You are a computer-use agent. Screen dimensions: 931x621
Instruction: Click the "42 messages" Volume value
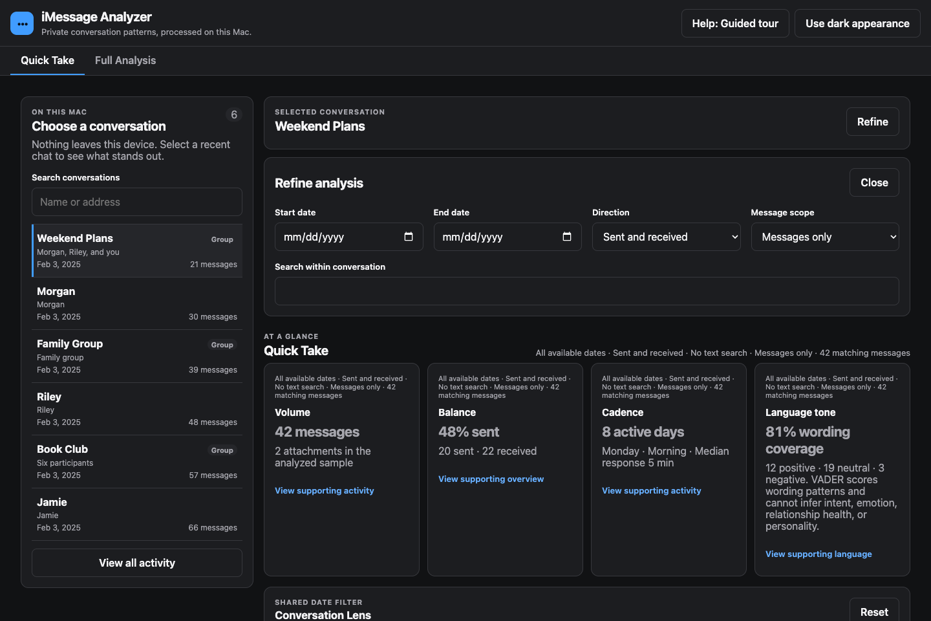tap(317, 432)
